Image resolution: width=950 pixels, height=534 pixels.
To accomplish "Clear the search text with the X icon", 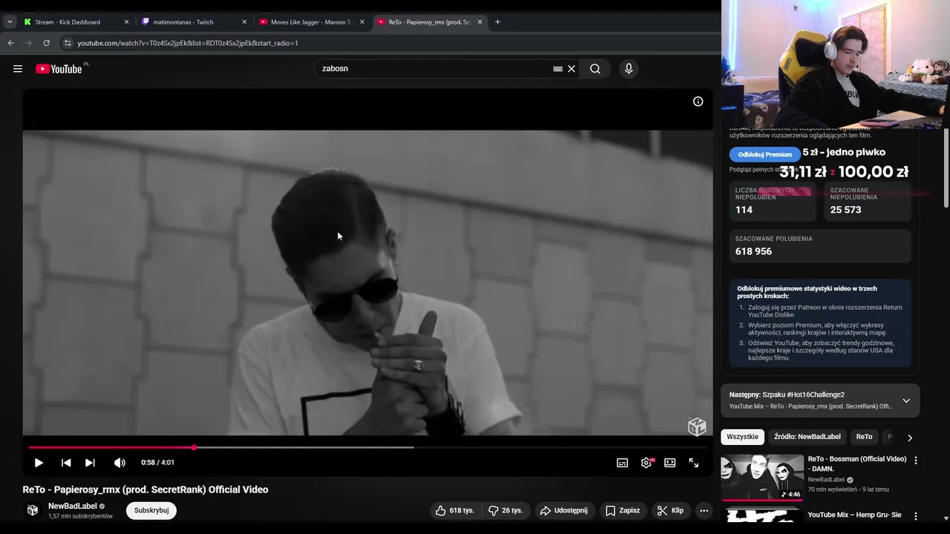I will pos(571,69).
